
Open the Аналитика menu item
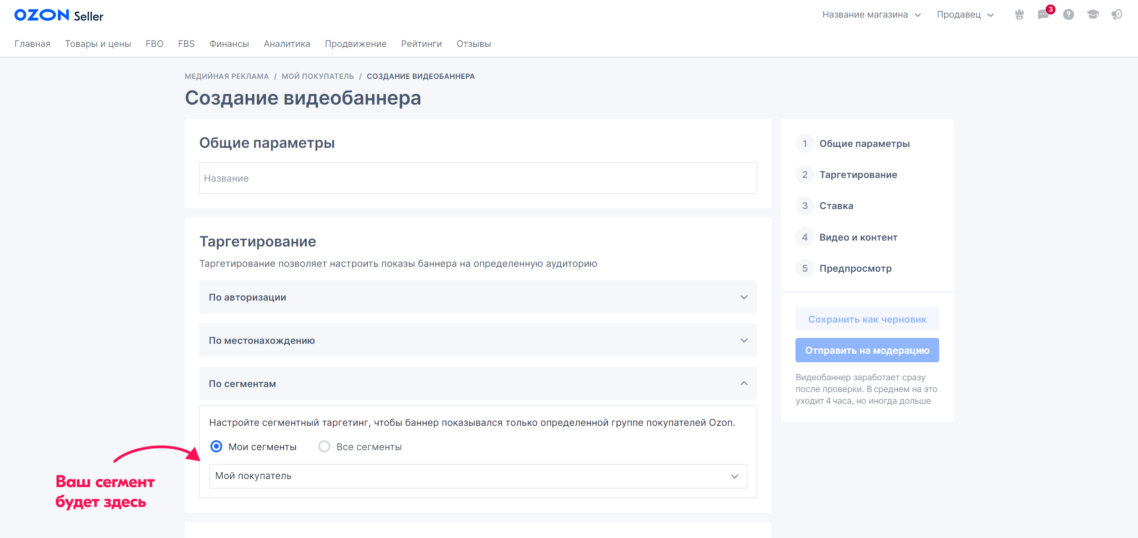coord(287,44)
